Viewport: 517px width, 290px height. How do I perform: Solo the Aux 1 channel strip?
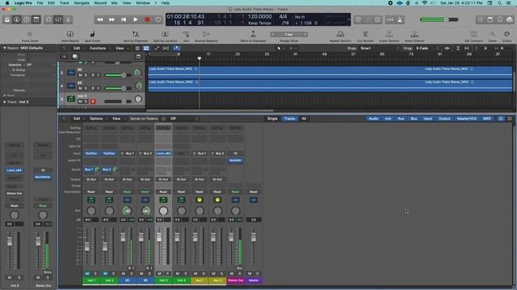point(204,274)
